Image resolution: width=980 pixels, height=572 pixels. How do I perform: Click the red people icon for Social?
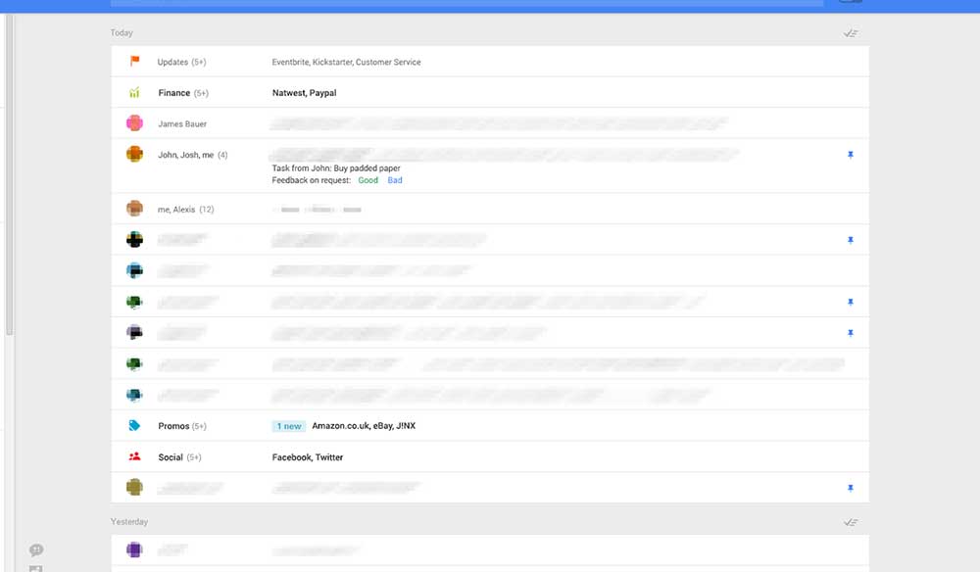point(134,457)
